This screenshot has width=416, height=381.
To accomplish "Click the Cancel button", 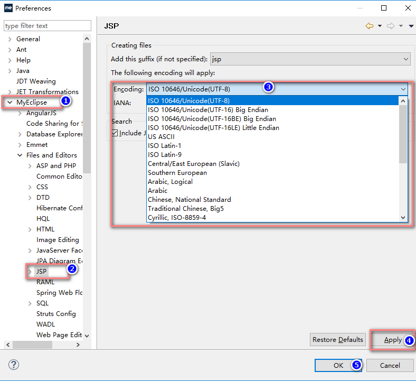I will 390,366.
